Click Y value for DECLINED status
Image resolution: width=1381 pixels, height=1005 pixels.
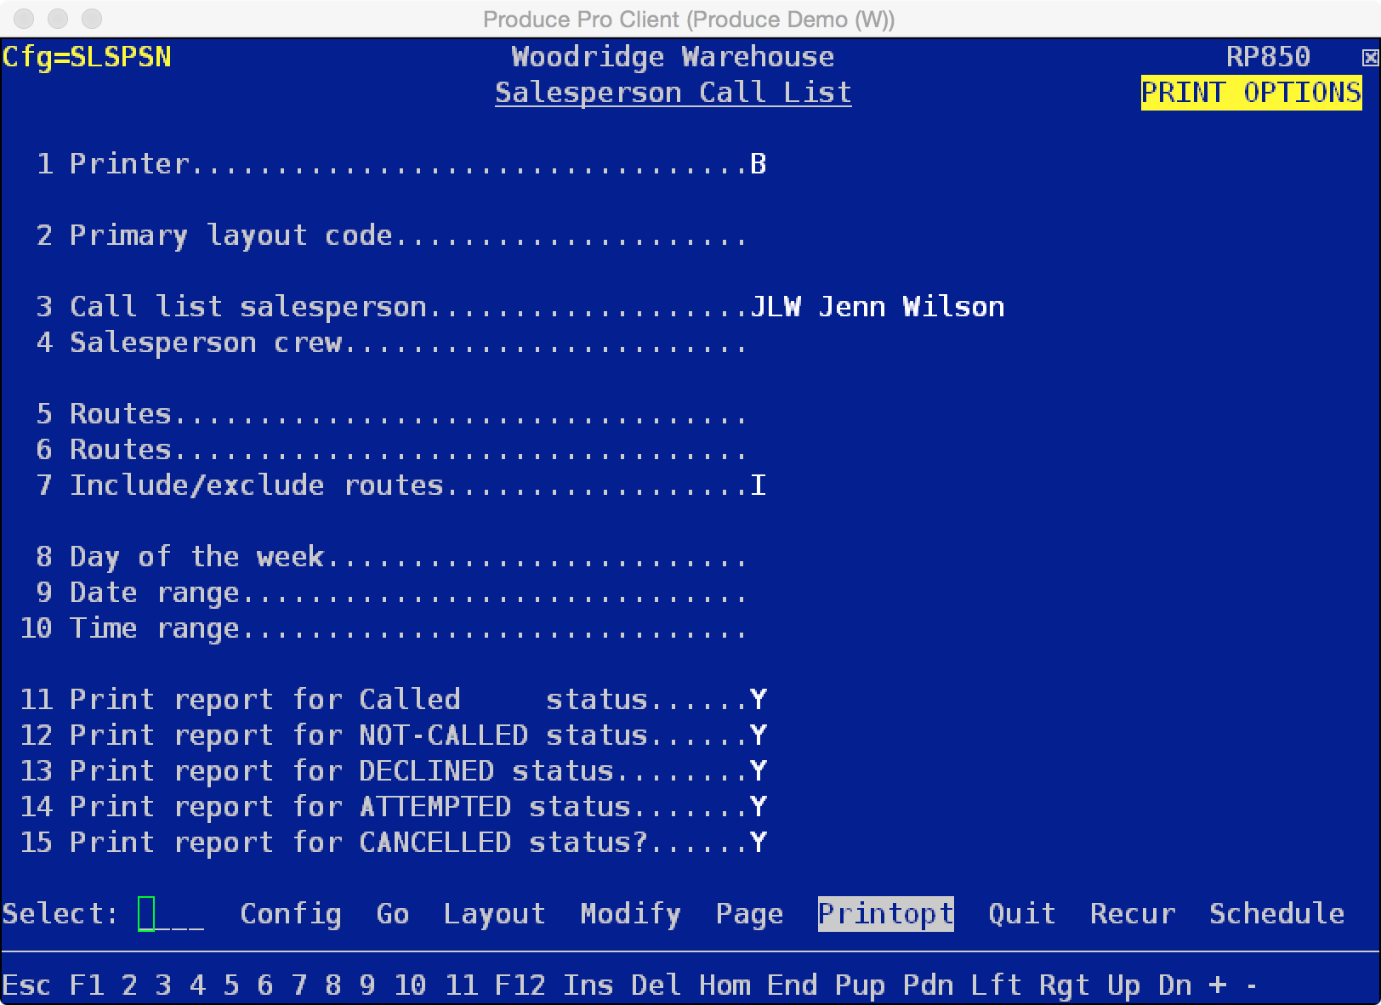click(x=759, y=770)
